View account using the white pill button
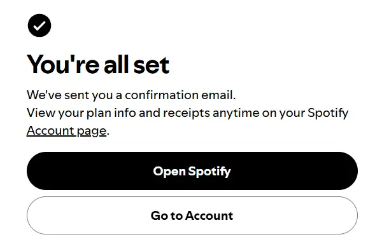Viewport: 368px width, 251px height. point(192,215)
